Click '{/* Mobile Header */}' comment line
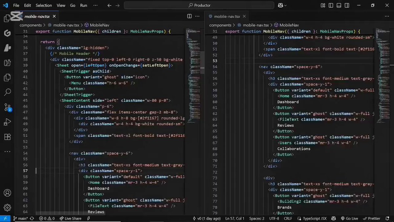 tap(75, 54)
